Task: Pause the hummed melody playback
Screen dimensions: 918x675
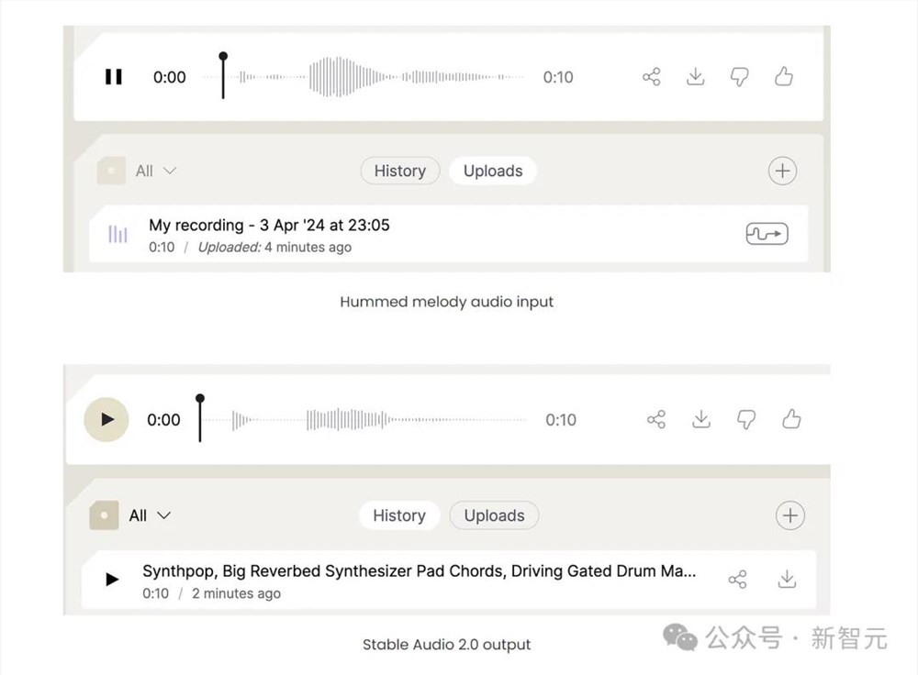Action: [114, 77]
